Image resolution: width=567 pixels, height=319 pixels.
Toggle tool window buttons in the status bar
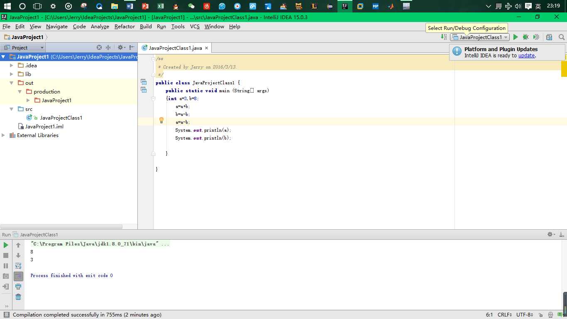[6, 315]
